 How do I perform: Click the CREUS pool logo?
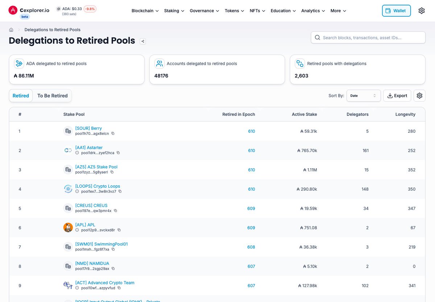[68, 208]
